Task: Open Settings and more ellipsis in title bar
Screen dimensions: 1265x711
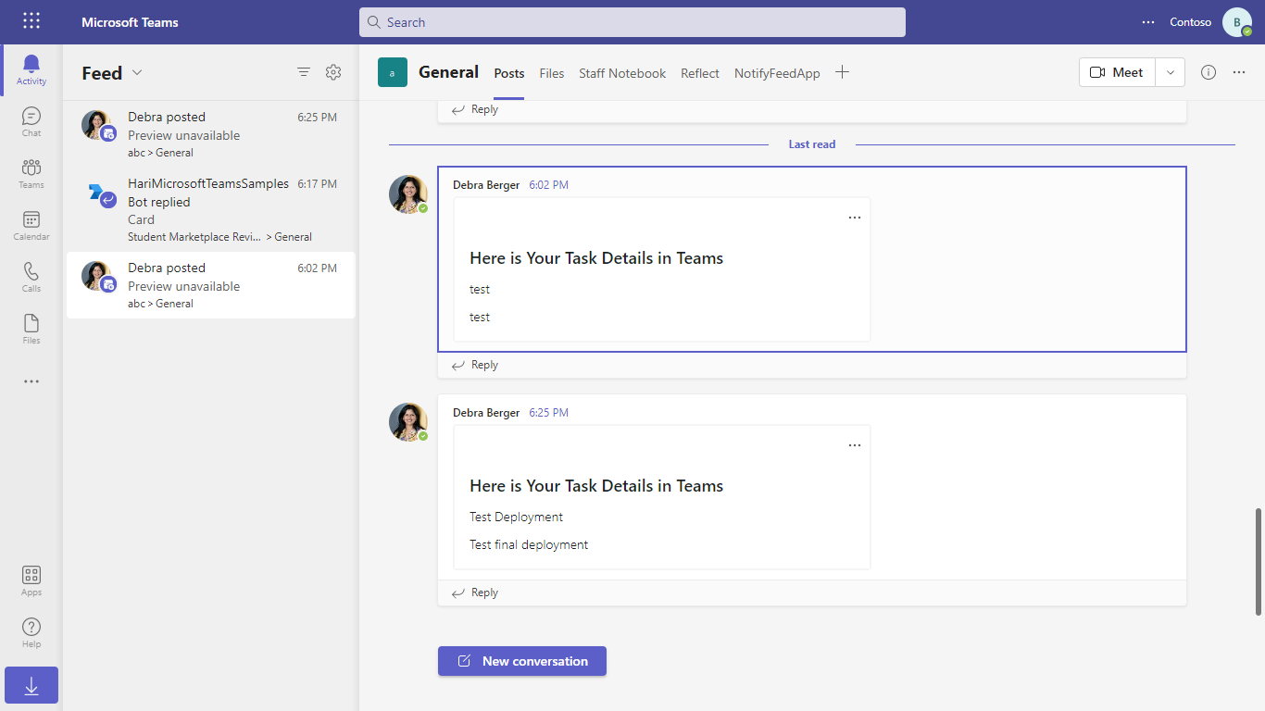Action: click(x=1148, y=22)
